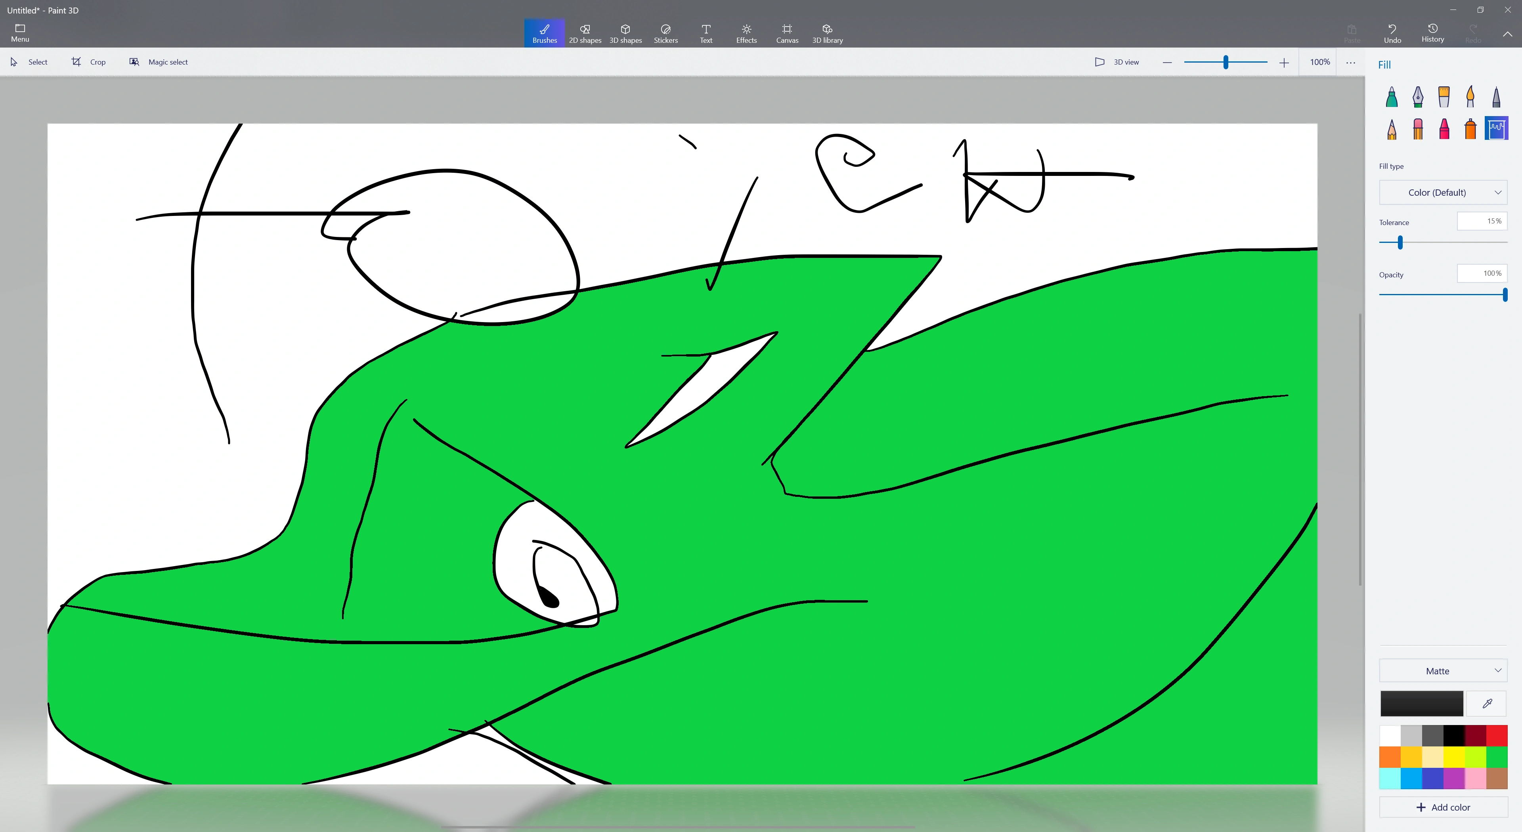1522x832 pixels.
Task: Select the Marker brush
Action: [x=1392, y=97]
